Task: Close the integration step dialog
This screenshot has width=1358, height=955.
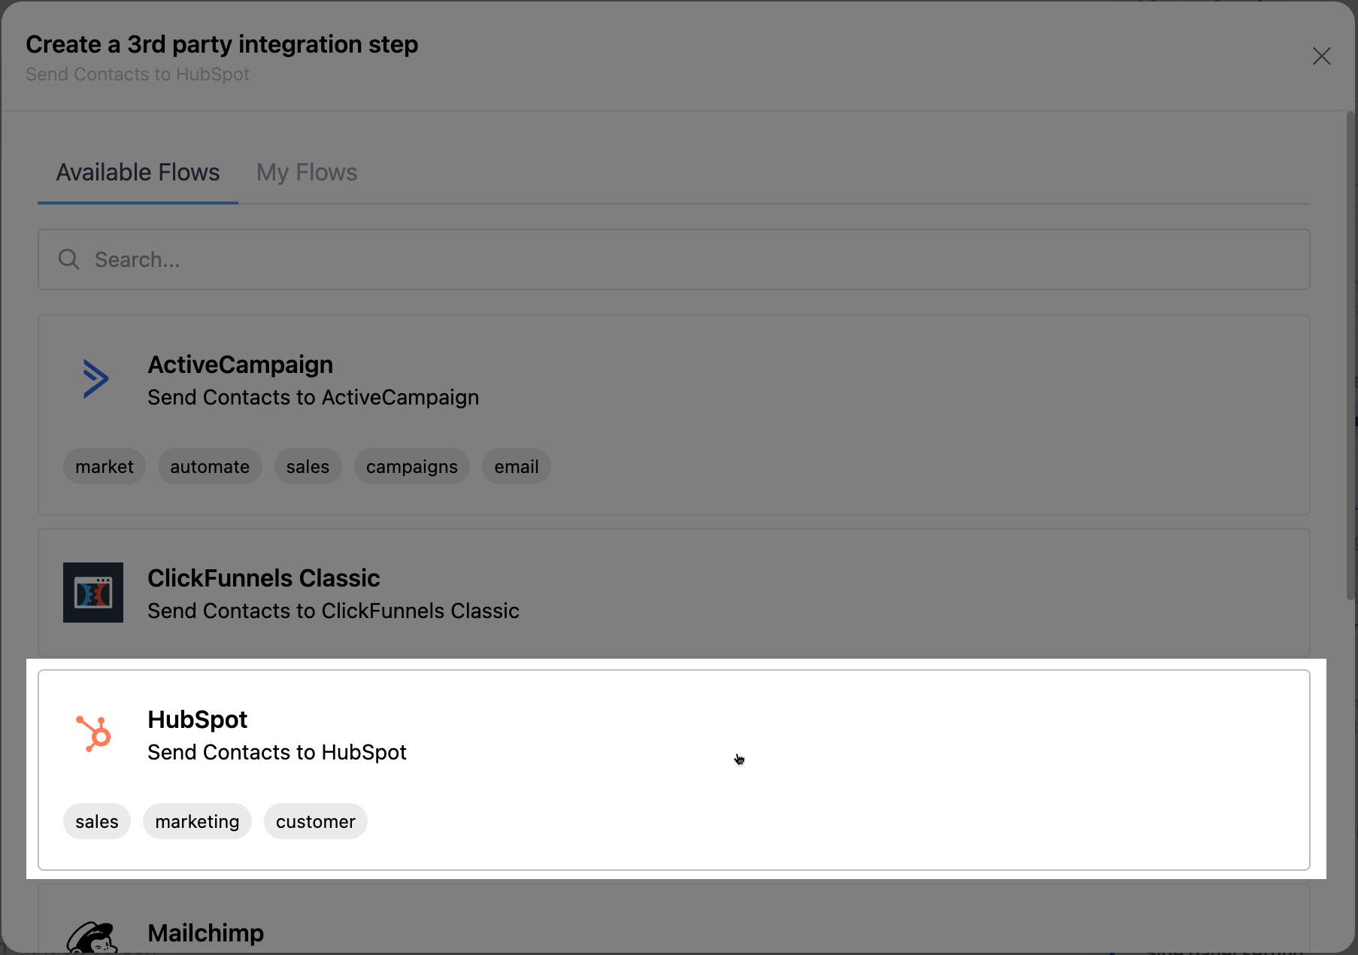Action: coord(1321,56)
